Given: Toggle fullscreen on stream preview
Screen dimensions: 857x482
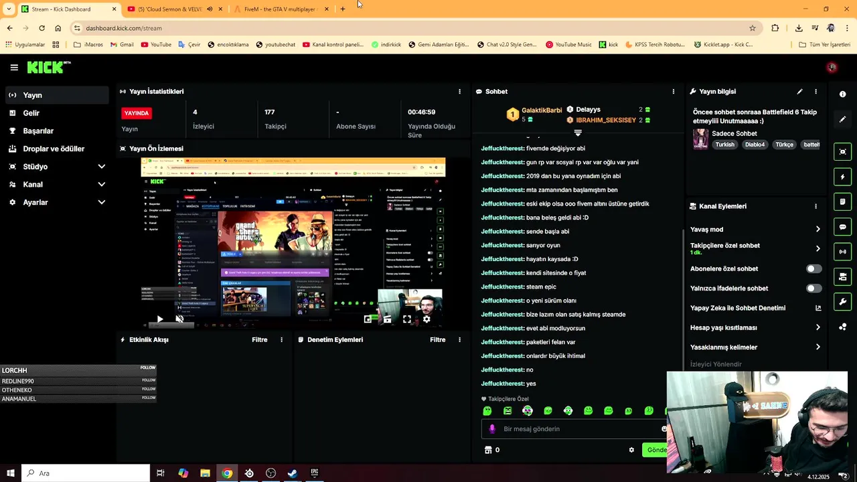Looking at the screenshot, I should click(x=406, y=319).
